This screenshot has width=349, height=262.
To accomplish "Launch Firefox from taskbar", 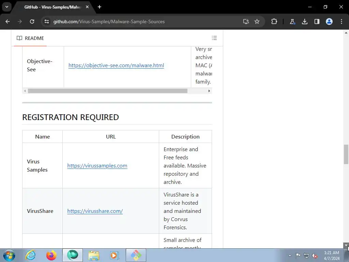I will [51, 255].
